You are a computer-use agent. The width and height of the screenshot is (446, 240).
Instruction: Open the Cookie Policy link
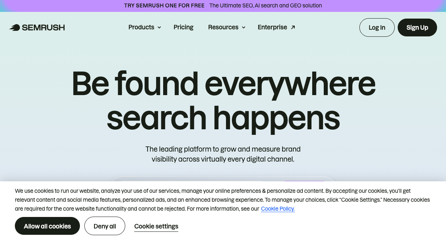tap(278, 209)
